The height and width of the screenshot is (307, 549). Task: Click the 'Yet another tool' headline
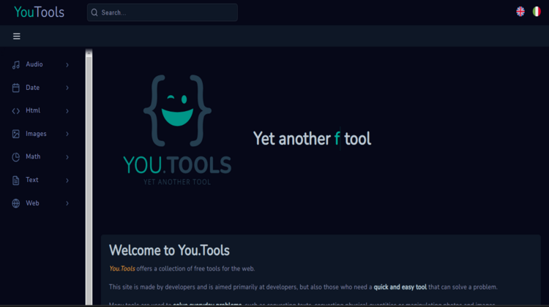coord(312,138)
